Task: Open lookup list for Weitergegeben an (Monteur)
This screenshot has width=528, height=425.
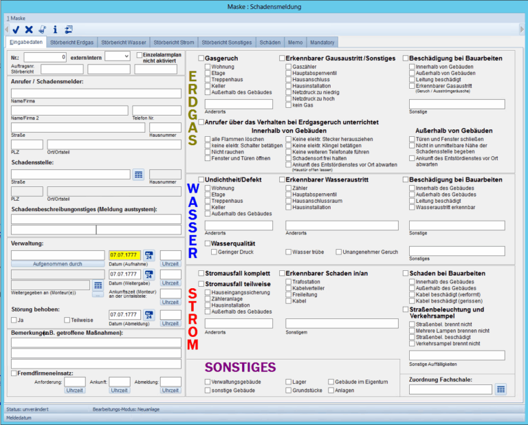Action: [x=98, y=285]
